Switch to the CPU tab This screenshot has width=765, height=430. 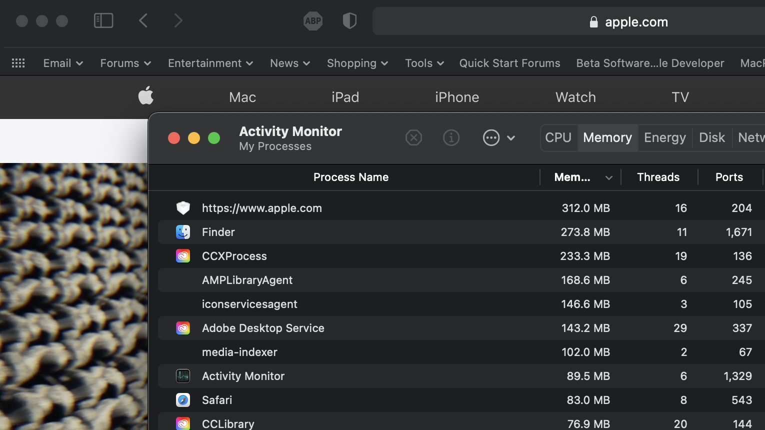pos(558,137)
